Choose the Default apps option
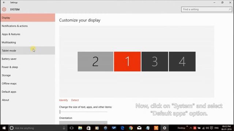This screenshot has width=234, height=131. pos(28,92)
